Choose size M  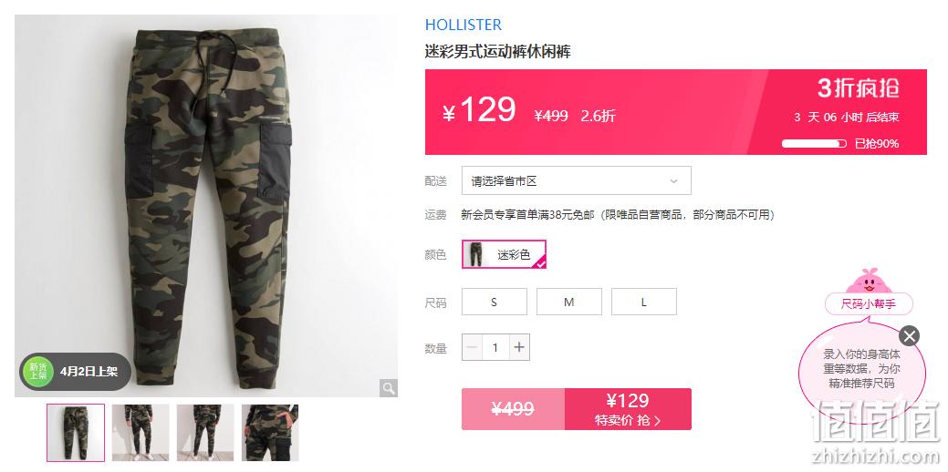coord(569,302)
